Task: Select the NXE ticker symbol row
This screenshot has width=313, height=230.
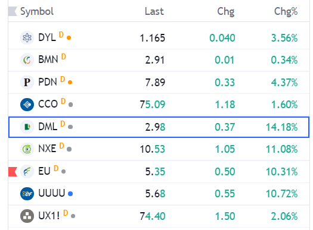Action: tap(159, 149)
